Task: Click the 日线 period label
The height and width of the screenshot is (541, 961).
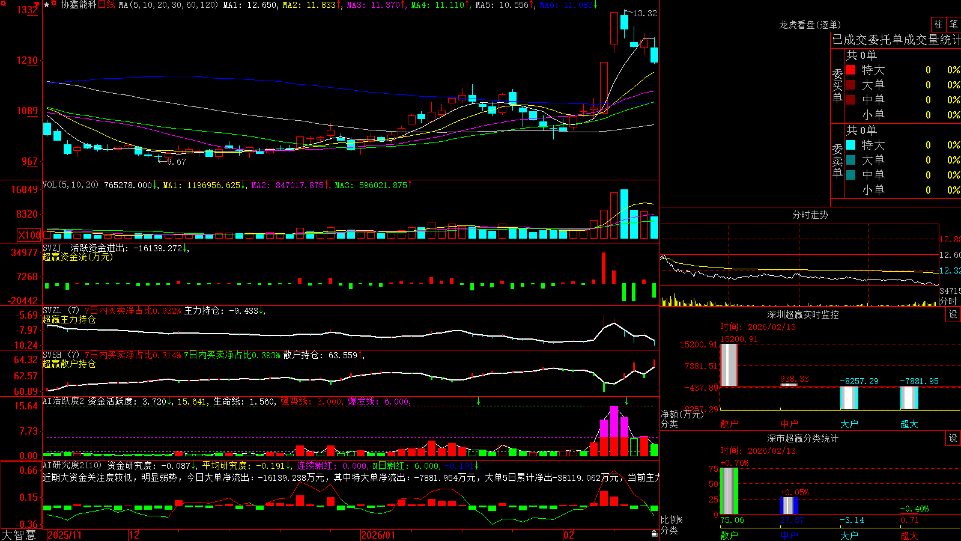Action: tap(106, 5)
